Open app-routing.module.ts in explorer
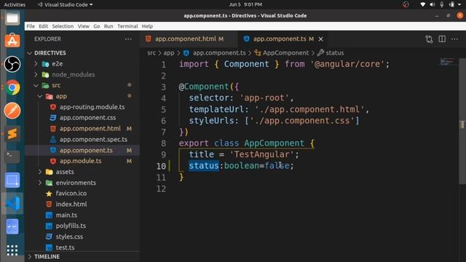Image resolution: width=466 pixels, height=262 pixels. coord(92,107)
